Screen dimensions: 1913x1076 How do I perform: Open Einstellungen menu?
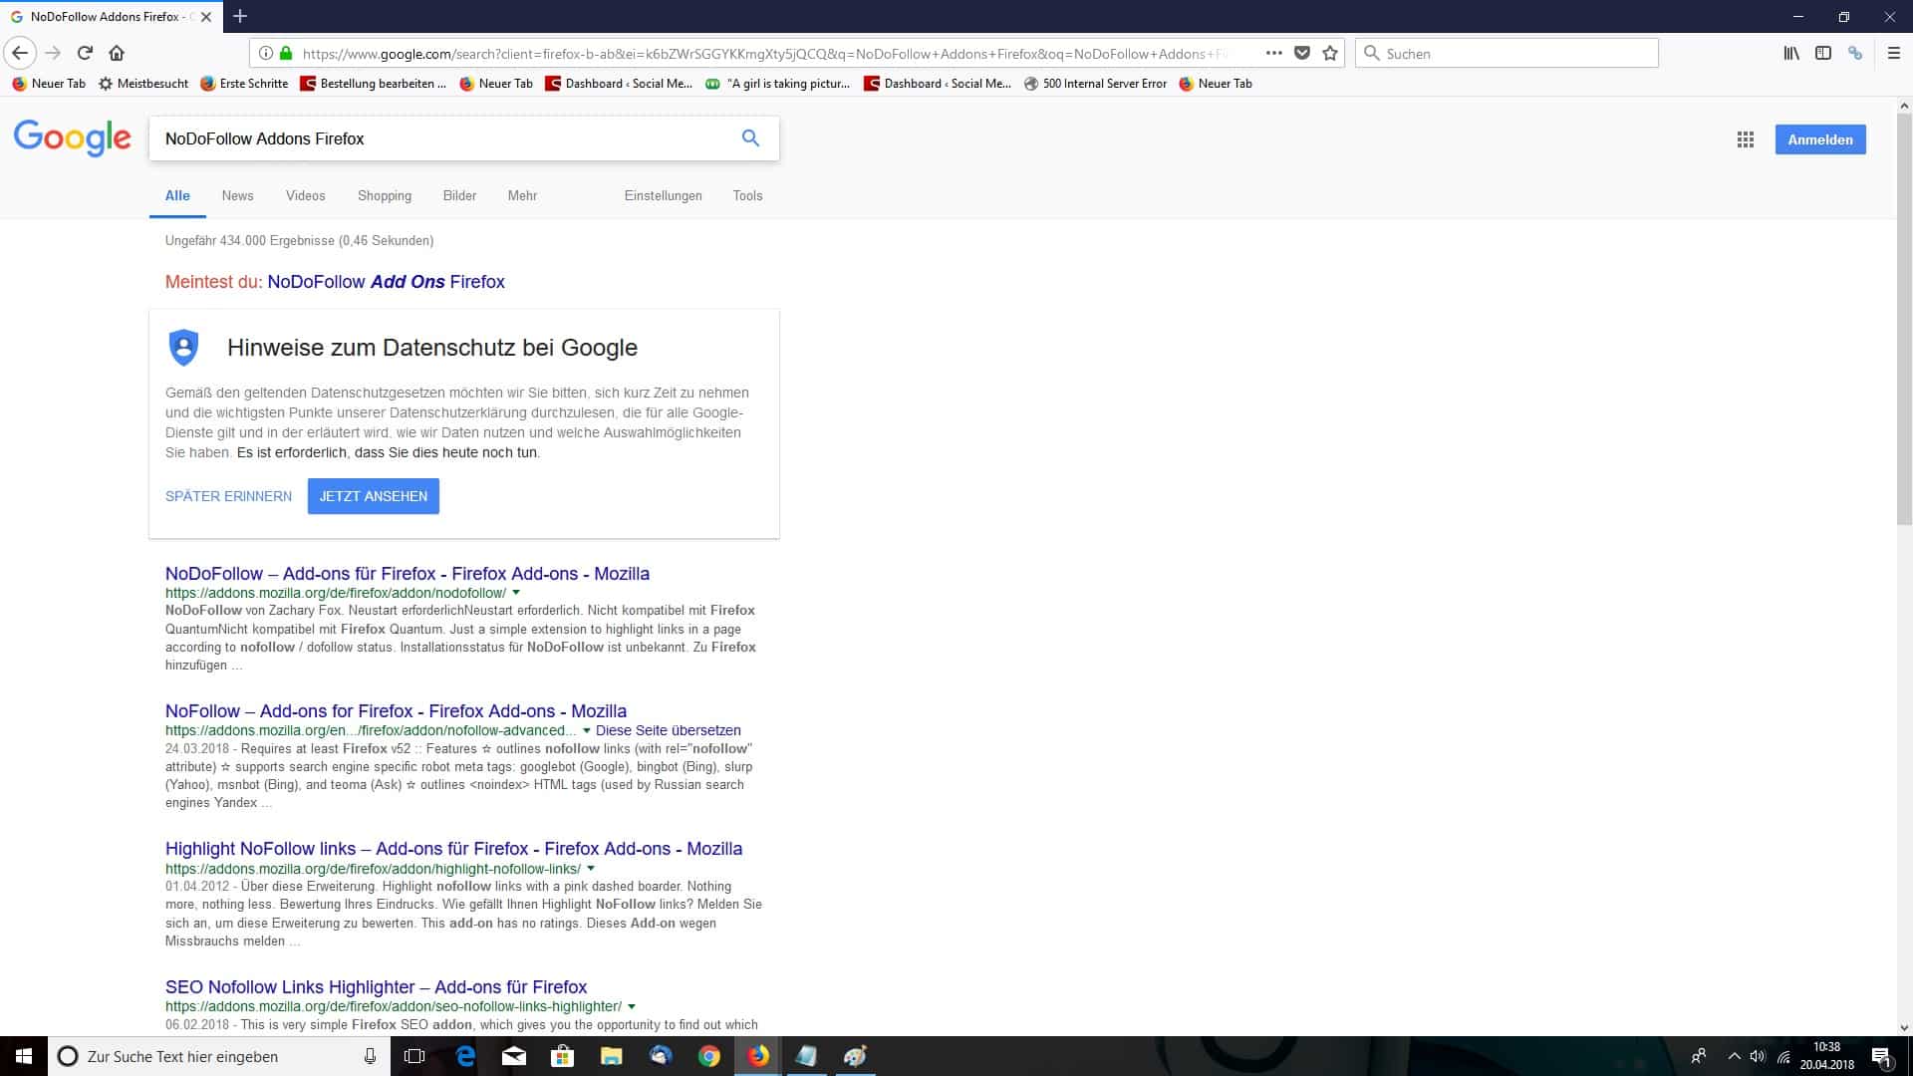click(x=663, y=195)
